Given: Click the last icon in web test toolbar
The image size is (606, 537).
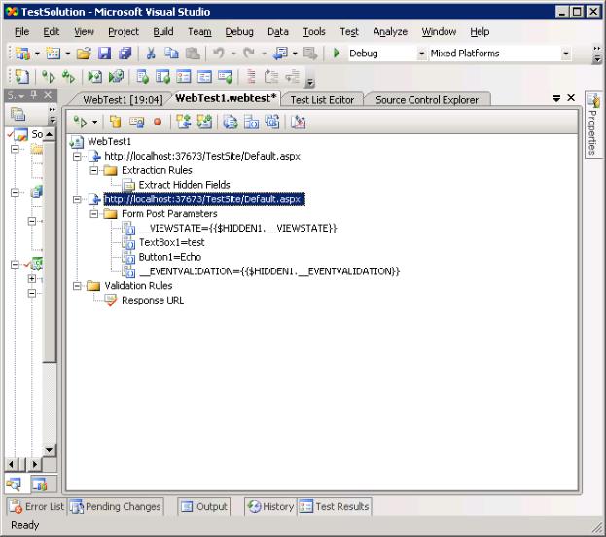Looking at the screenshot, I should (298, 122).
